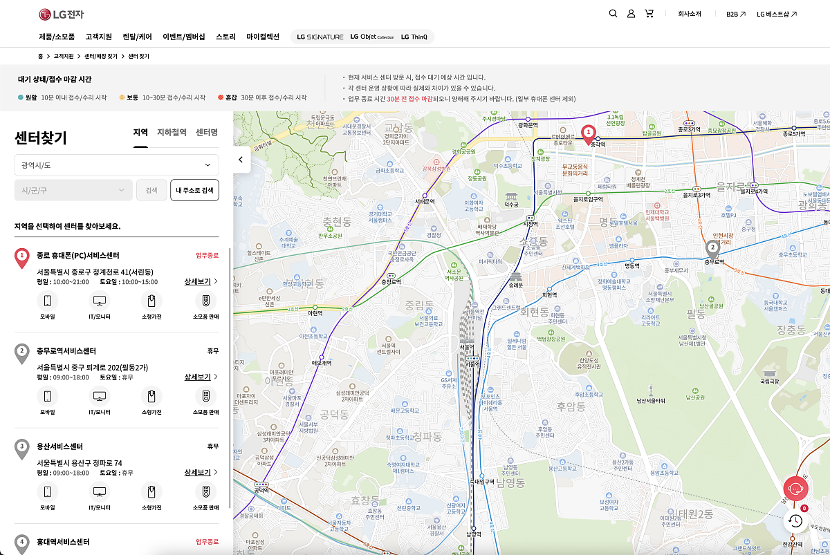The image size is (830, 555).
Task: Expand 상세보기 for 종로 휴대폰(PC)서비스센터
Action: (x=201, y=281)
